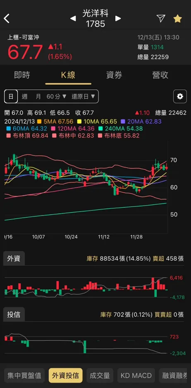
Task: Switch to next stock with right triangle
Action: pos(118,19)
